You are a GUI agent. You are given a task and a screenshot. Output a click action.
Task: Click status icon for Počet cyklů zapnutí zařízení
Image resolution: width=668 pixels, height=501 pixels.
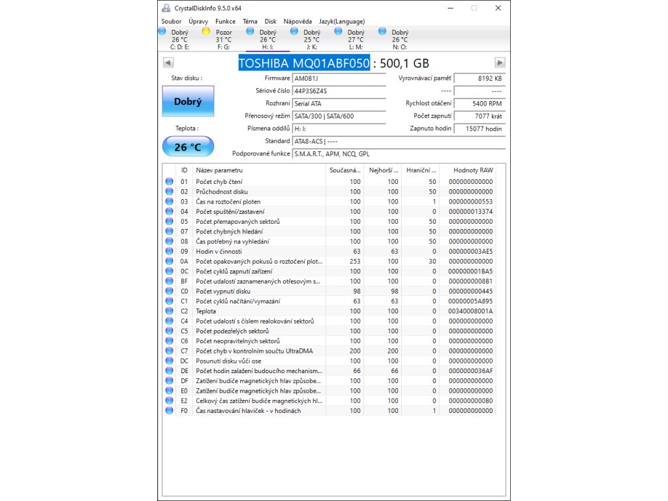(169, 271)
